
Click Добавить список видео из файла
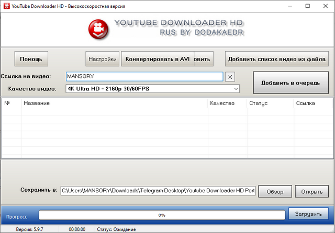coord(277,59)
